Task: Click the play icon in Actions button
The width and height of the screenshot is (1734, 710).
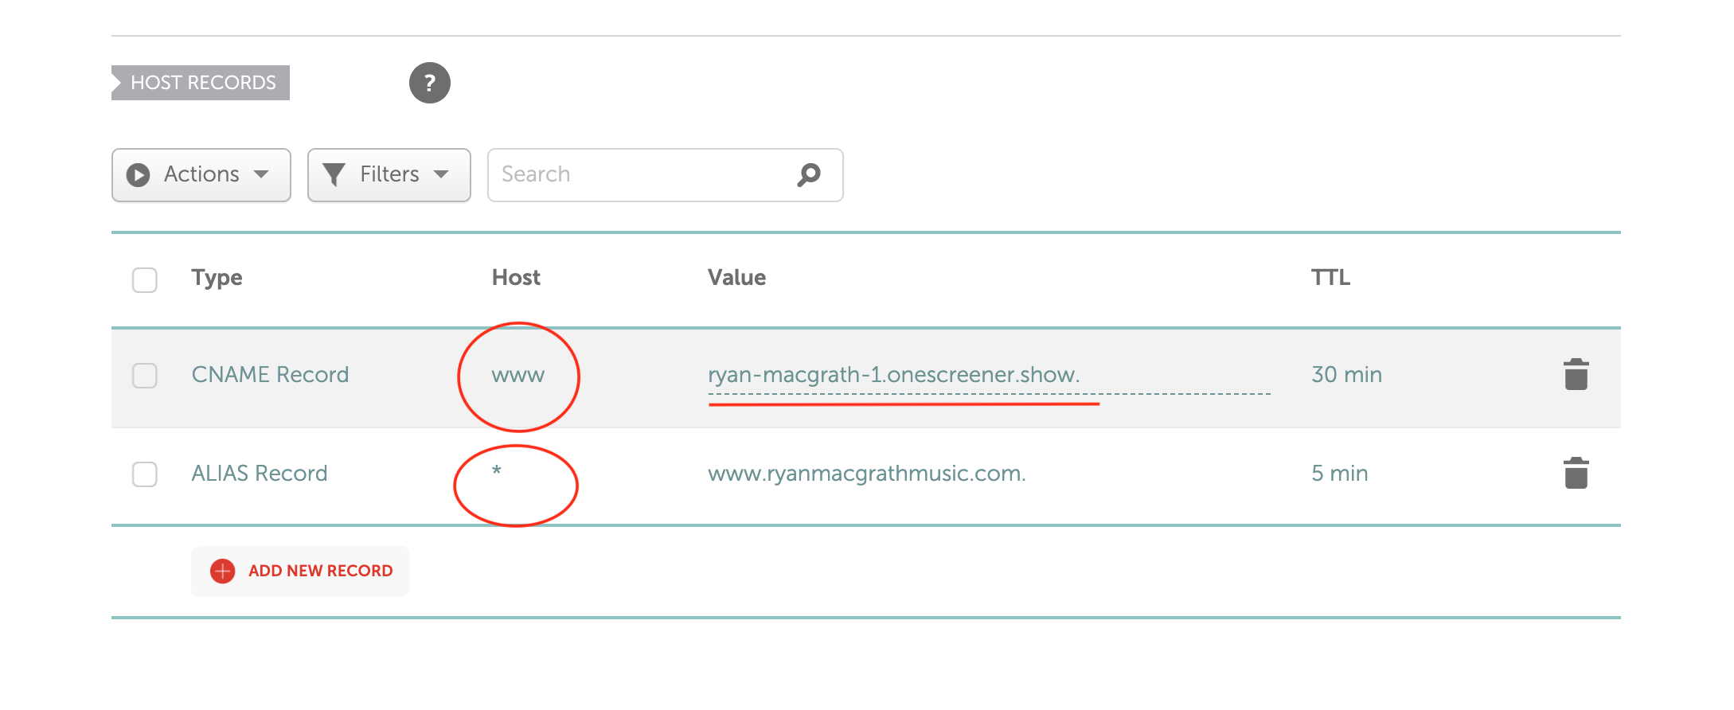Action: (x=139, y=175)
